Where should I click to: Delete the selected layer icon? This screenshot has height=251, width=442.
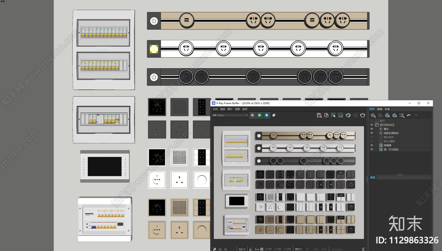pos(380,115)
